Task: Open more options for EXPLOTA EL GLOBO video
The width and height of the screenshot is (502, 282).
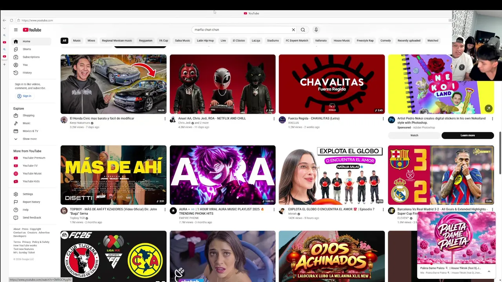Action: (383, 210)
